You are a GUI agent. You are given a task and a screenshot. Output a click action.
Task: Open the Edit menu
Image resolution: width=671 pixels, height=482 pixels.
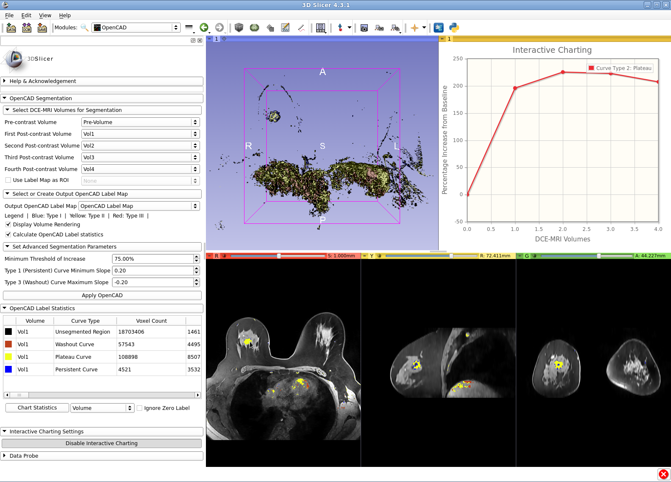(26, 16)
